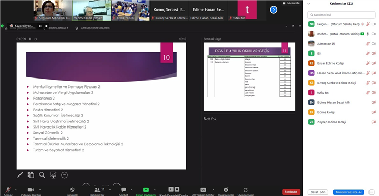Pause presenter timer next to 0:10:09
The height and width of the screenshot is (196, 379).
click(30, 39)
